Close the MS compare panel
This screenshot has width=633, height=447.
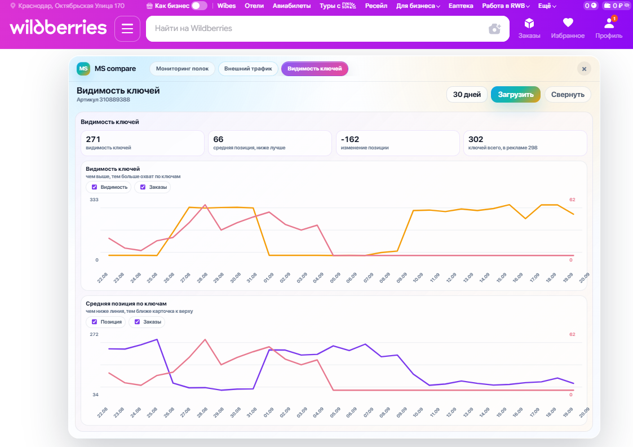click(x=584, y=69)
